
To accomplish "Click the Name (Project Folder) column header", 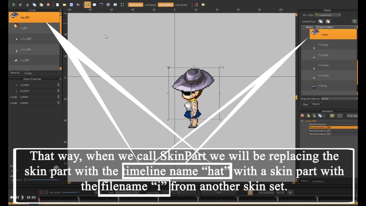I will [x=329, y=27].
